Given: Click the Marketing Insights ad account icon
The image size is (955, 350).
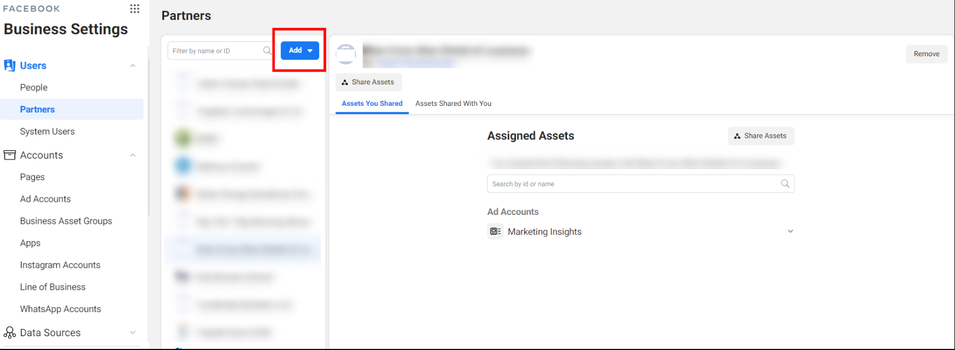Looking at the screenshot, I should click(495, 231).
